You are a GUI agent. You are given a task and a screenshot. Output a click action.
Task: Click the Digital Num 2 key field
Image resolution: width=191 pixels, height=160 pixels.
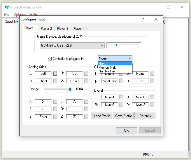point(140,105)
